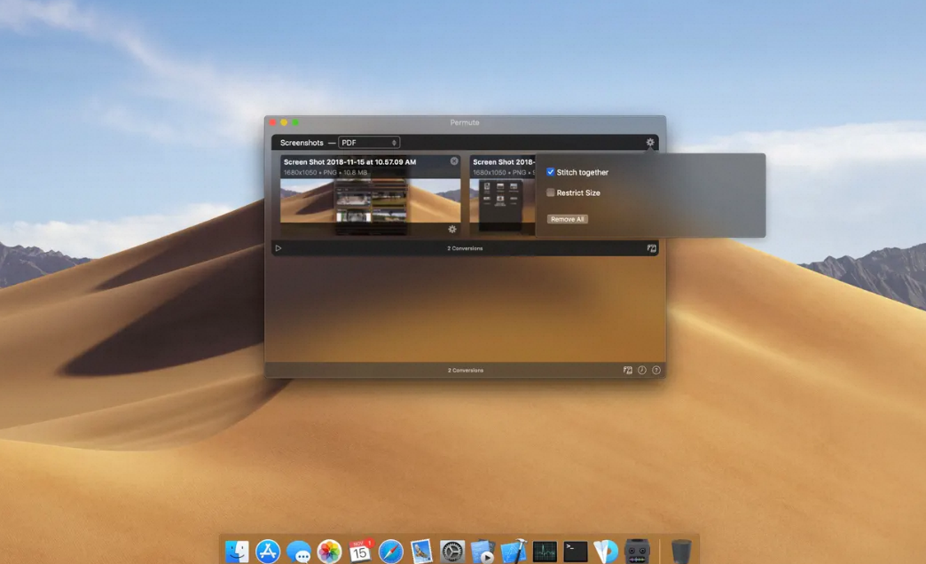Screen dimensions: 926x564
Task: Select the second screenshot thumbnail preview
Action: pyautogui.click(x=502, y=200)
